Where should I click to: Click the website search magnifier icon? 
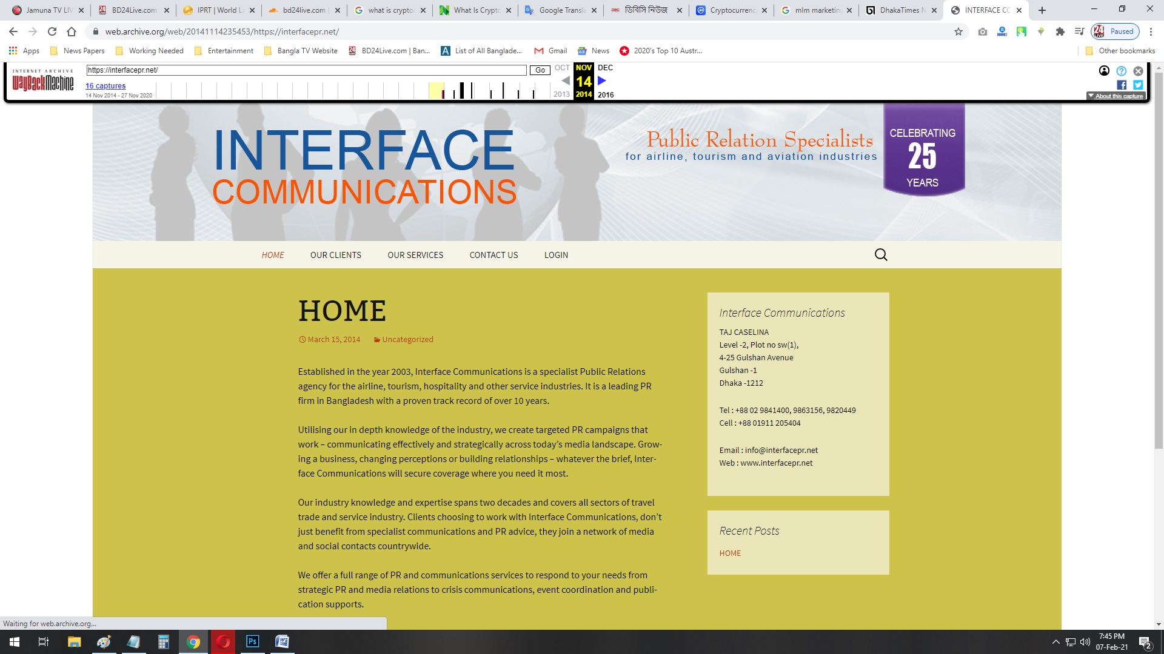(x=881, y=255)
